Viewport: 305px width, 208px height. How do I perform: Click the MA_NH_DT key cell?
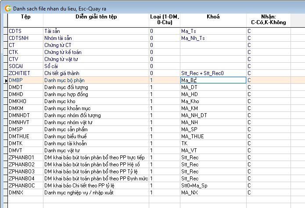coord(213,115)
